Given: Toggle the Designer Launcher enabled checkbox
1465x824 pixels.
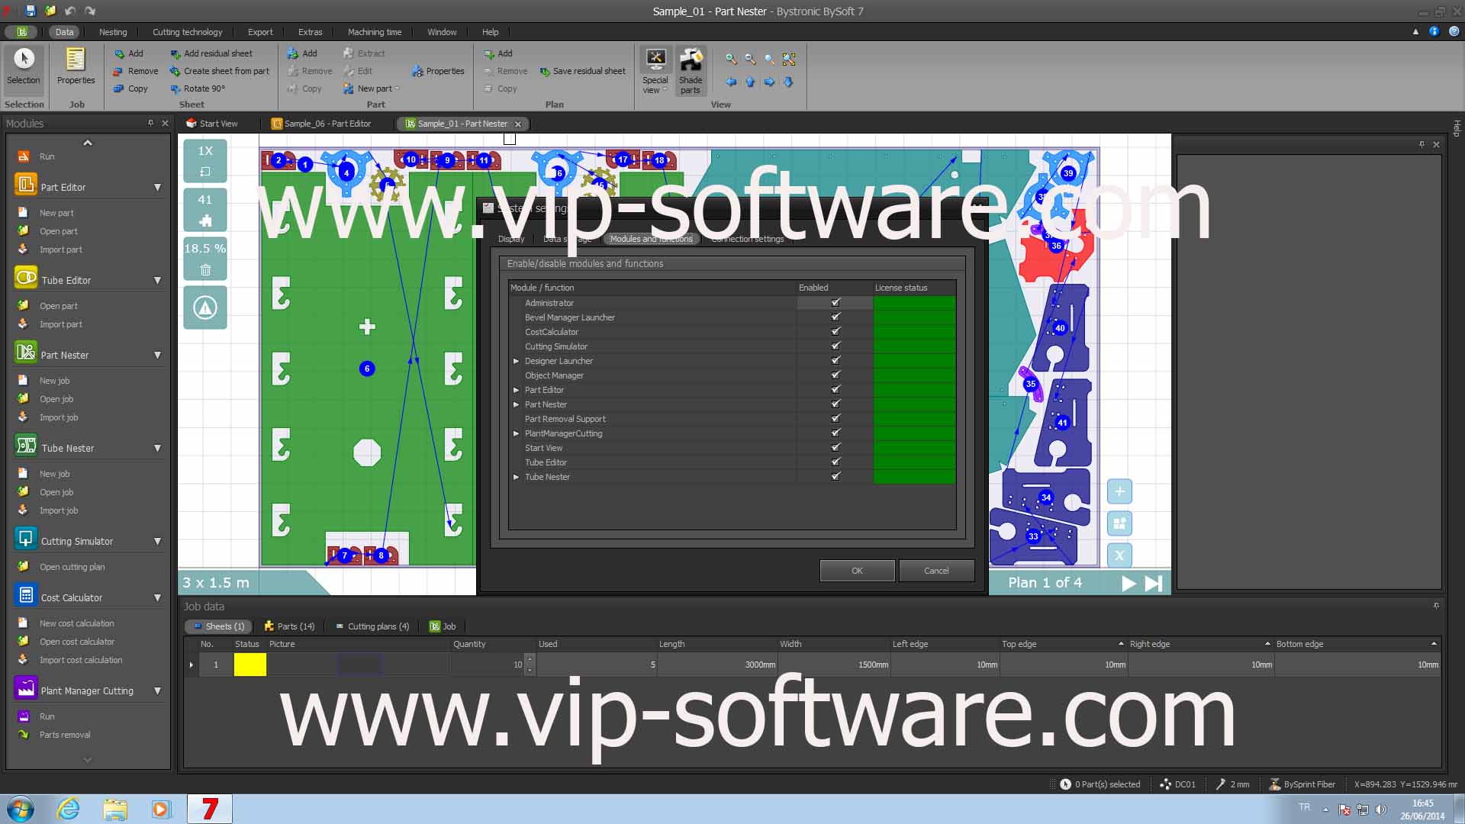Looking at the screenshot, I should 836,360.
